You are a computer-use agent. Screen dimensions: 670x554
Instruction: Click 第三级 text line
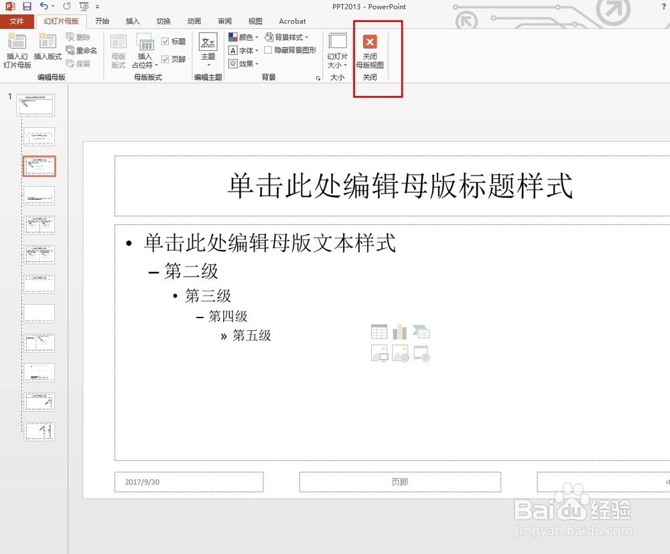pos(208,295)
